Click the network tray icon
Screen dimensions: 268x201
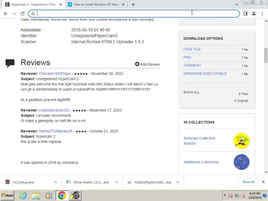(x=237, y=195)
